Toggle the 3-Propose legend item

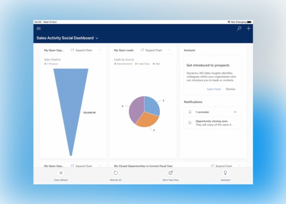pyautogui.click(x=51, y=64)
